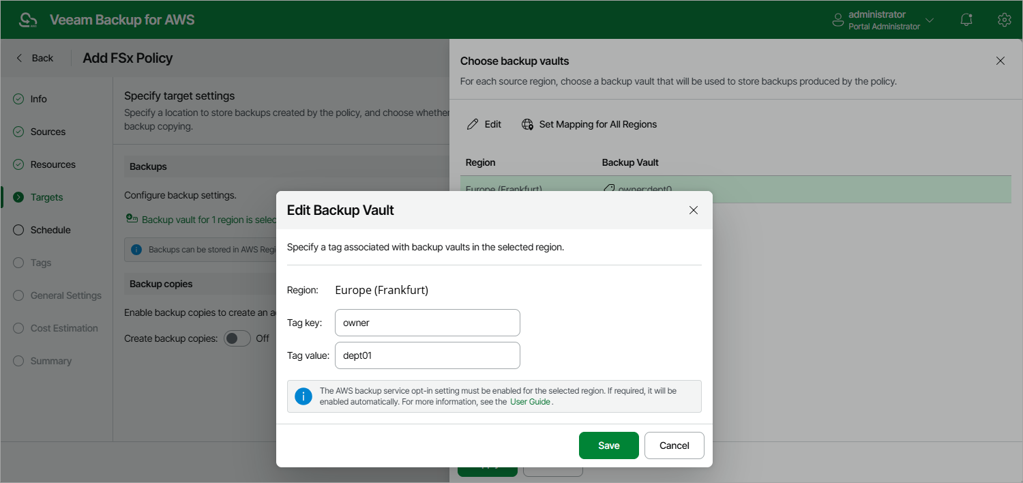1023x483 pixels.
Task: Click Set Mapping for All Regions
Action: click(x=589, y=124)
